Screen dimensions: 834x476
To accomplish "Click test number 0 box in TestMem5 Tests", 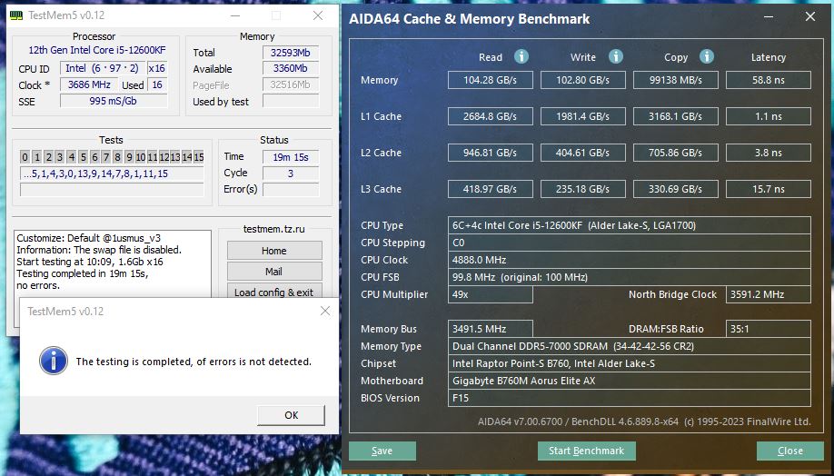I will (x=25, y=157).
